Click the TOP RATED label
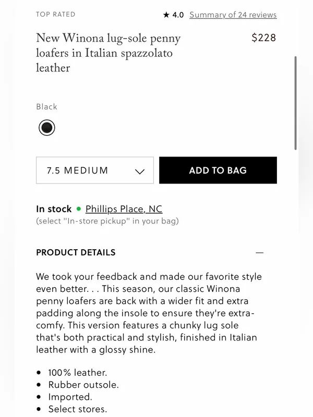 [56, 15]
